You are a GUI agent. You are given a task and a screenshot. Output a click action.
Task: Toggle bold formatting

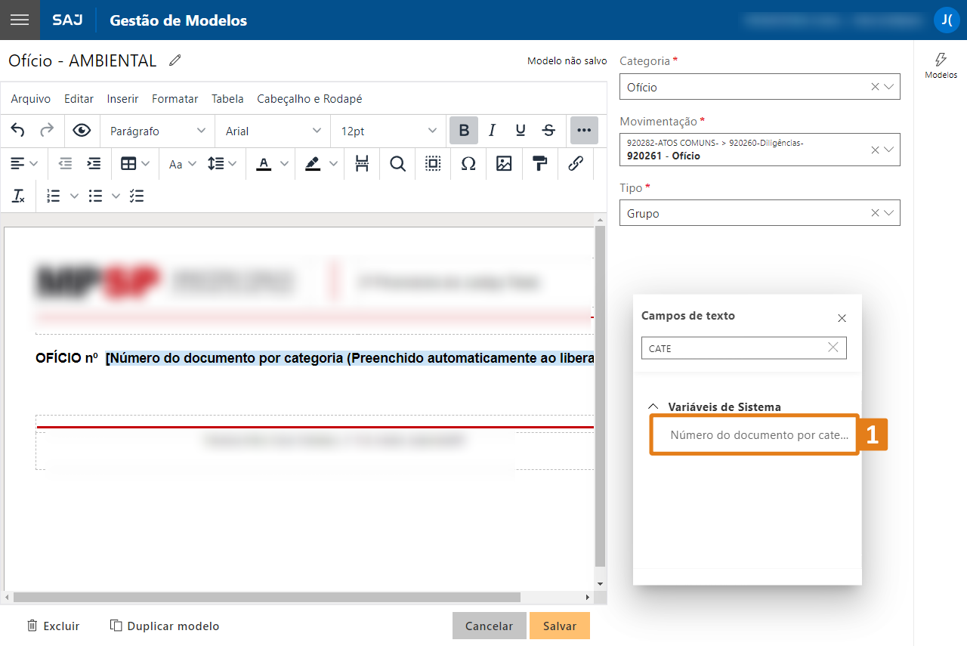click(463, 130)
